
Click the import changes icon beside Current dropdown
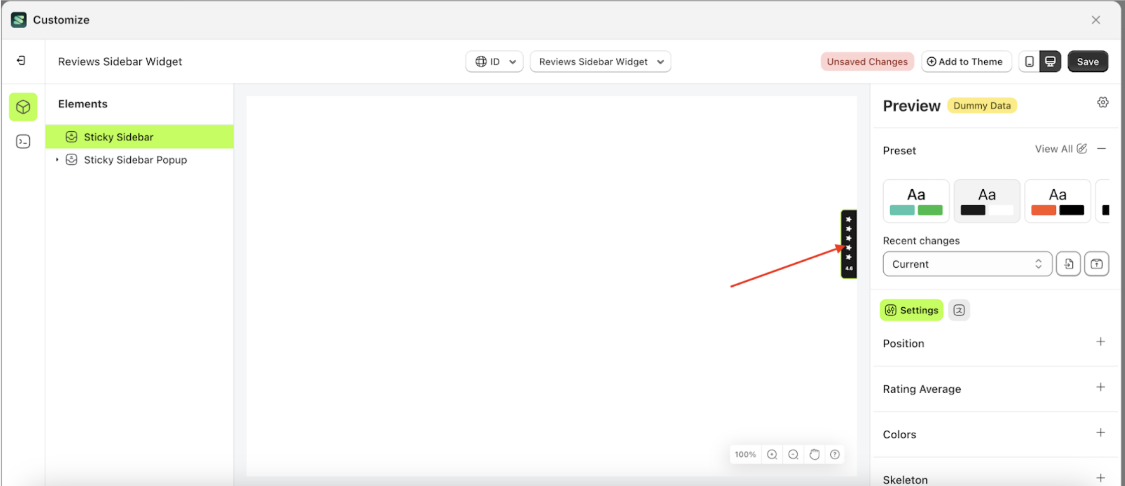point(1068,264)
